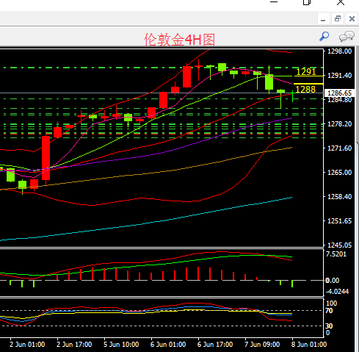Click the 1298.00 price axis value
Screen dimensions: 359x352
[339, 51]
